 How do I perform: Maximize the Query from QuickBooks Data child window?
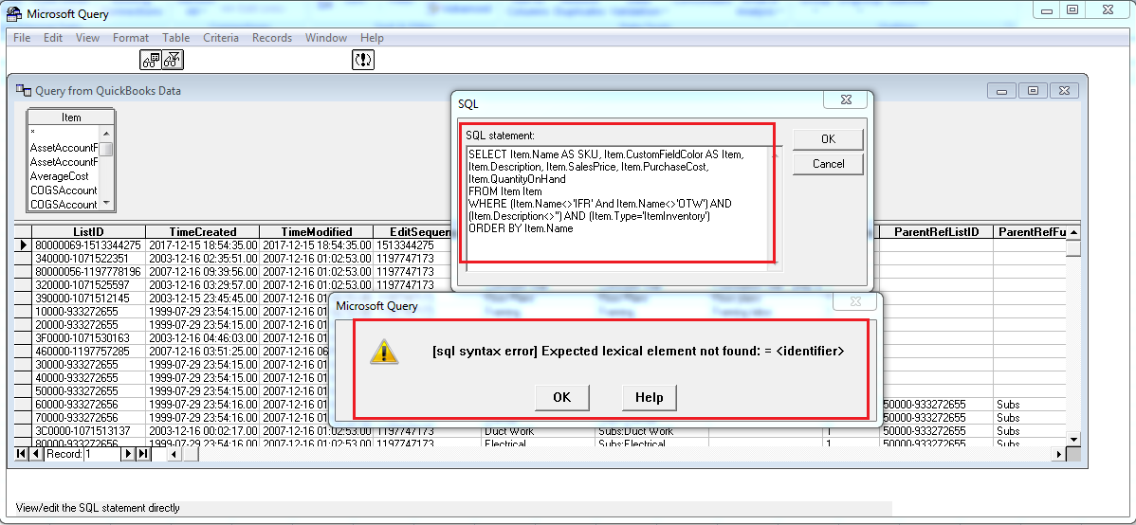click(1034, 91)
